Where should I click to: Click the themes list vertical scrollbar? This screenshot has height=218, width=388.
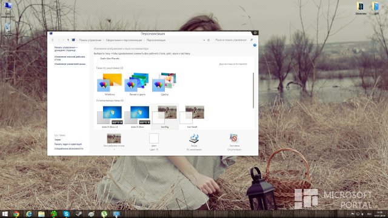tap(253, 90)
